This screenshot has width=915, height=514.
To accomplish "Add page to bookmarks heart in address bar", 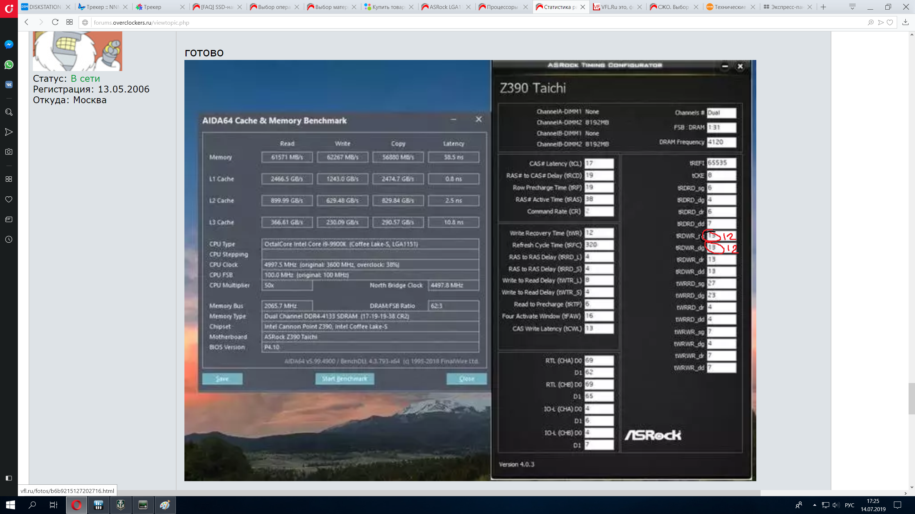I will click(x=890, y=22).
